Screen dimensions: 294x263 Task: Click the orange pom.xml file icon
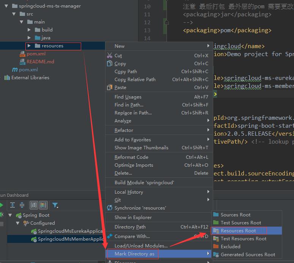pos(22,54)
